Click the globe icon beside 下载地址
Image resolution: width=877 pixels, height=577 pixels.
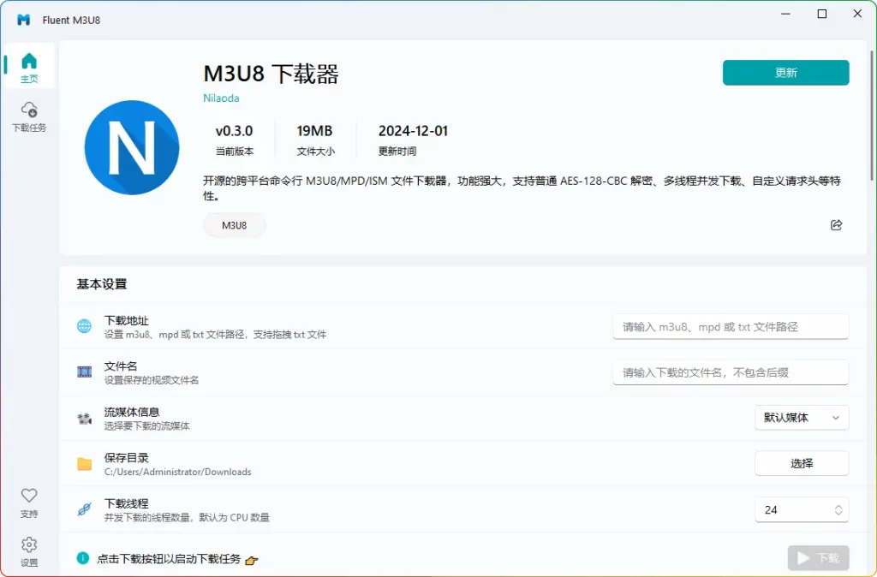[84, 326]
